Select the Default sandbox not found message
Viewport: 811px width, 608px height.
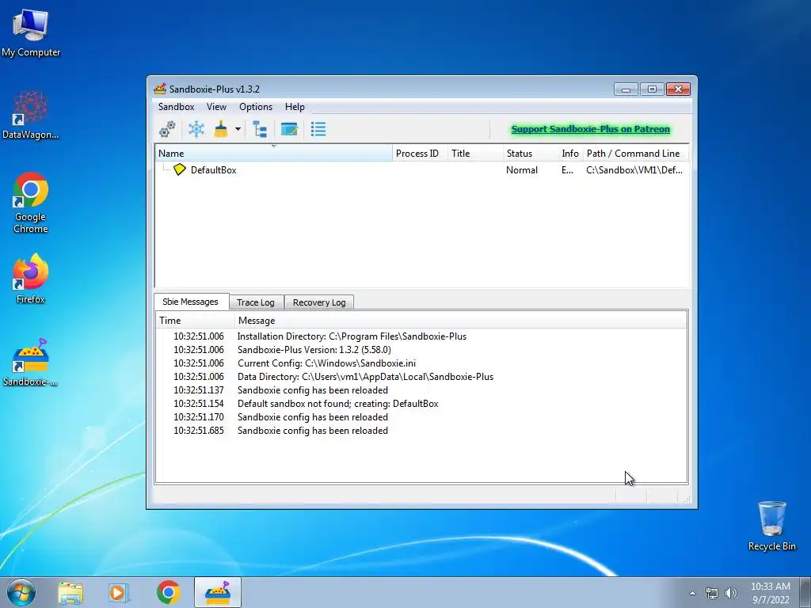pyautogui.click(x=421, y=404)
